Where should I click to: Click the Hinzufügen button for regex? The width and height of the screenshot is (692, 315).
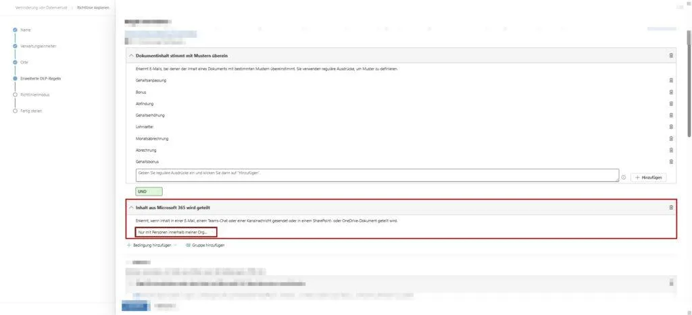pos(648,177)
